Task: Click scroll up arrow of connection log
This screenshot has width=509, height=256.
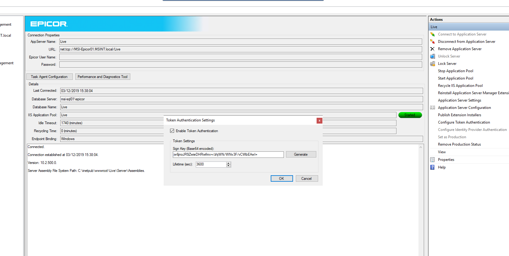Action: (x=421, y=147)
